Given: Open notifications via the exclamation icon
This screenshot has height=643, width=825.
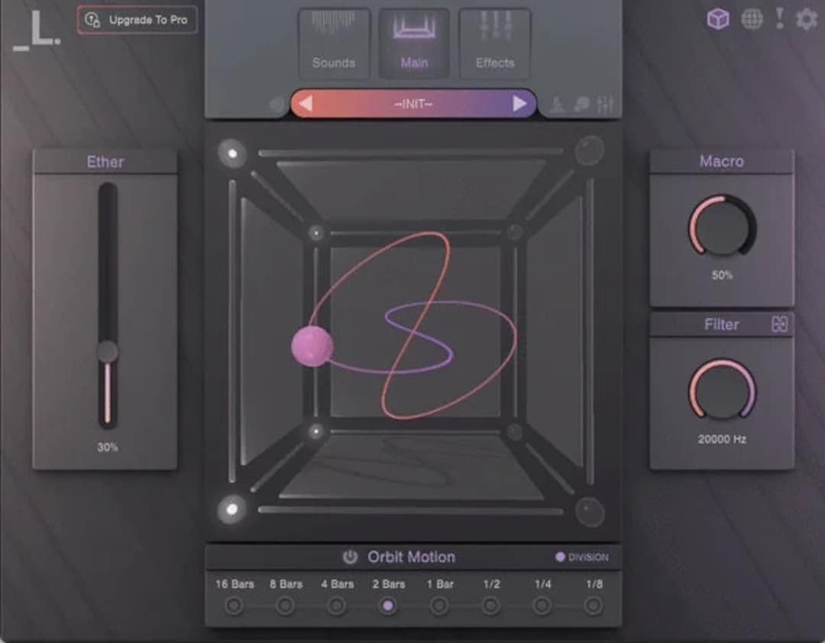Looking at the screenshot, I should tap(779, 19).
